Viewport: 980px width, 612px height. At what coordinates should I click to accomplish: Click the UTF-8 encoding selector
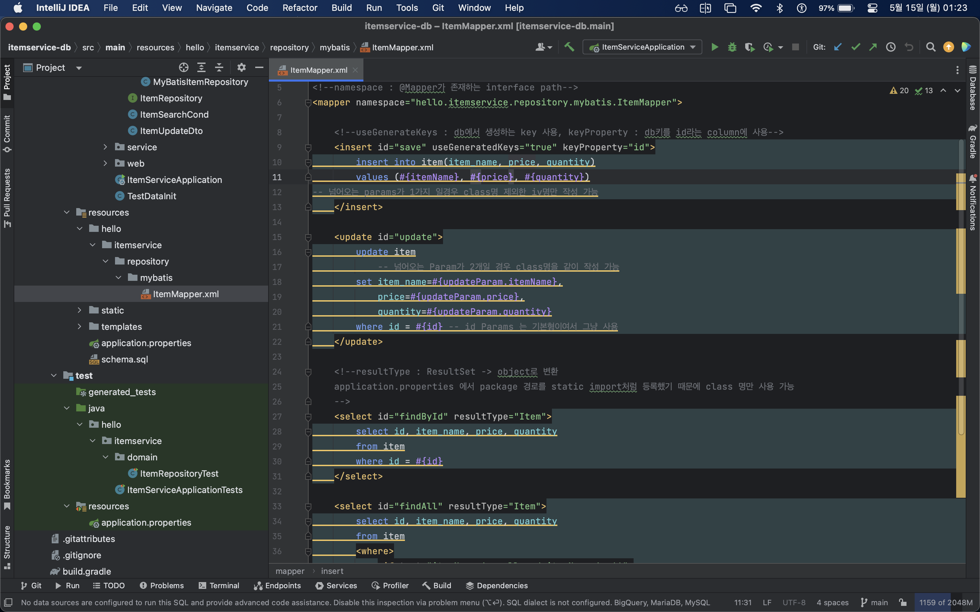click(794, 602)
